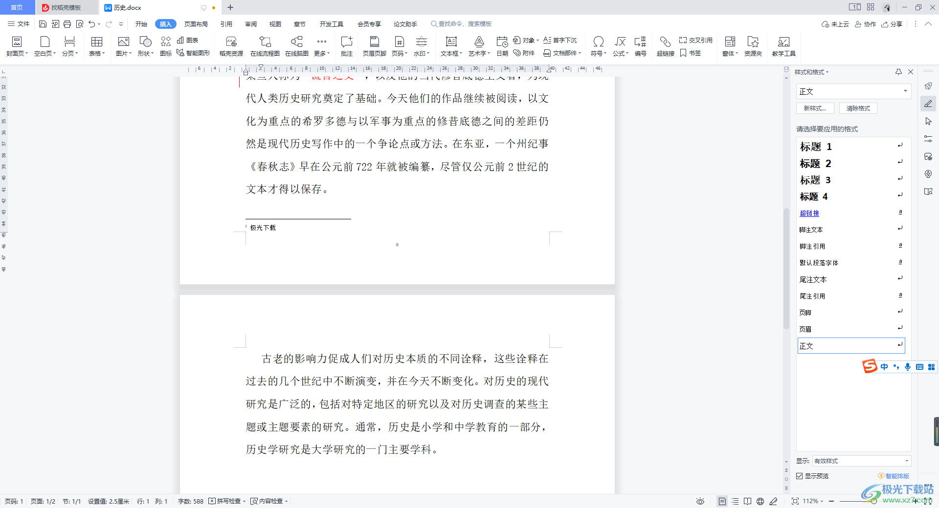The height and width of the screenshot is (508, 939).
Task: Switch to the 页面布局 ribbon tab
Action: point(196,24)
